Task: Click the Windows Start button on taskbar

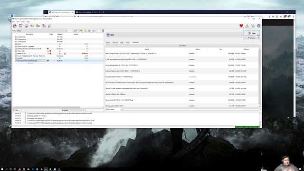Action: (2, 169)
